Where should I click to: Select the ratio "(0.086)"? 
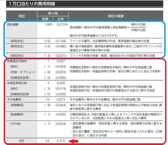(x=61, y=46)
